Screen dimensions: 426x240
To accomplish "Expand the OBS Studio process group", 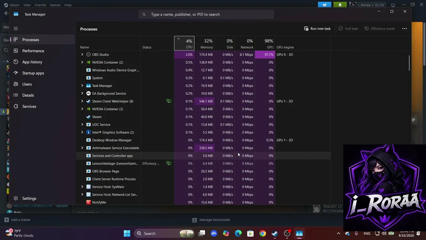I will click(x=82, y=55).
